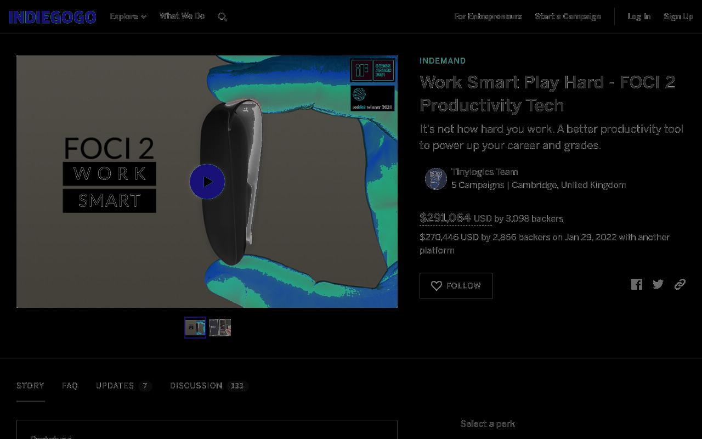
Task: Click the Red Dot winner 2021 badge
Action: tap(372, 99)
